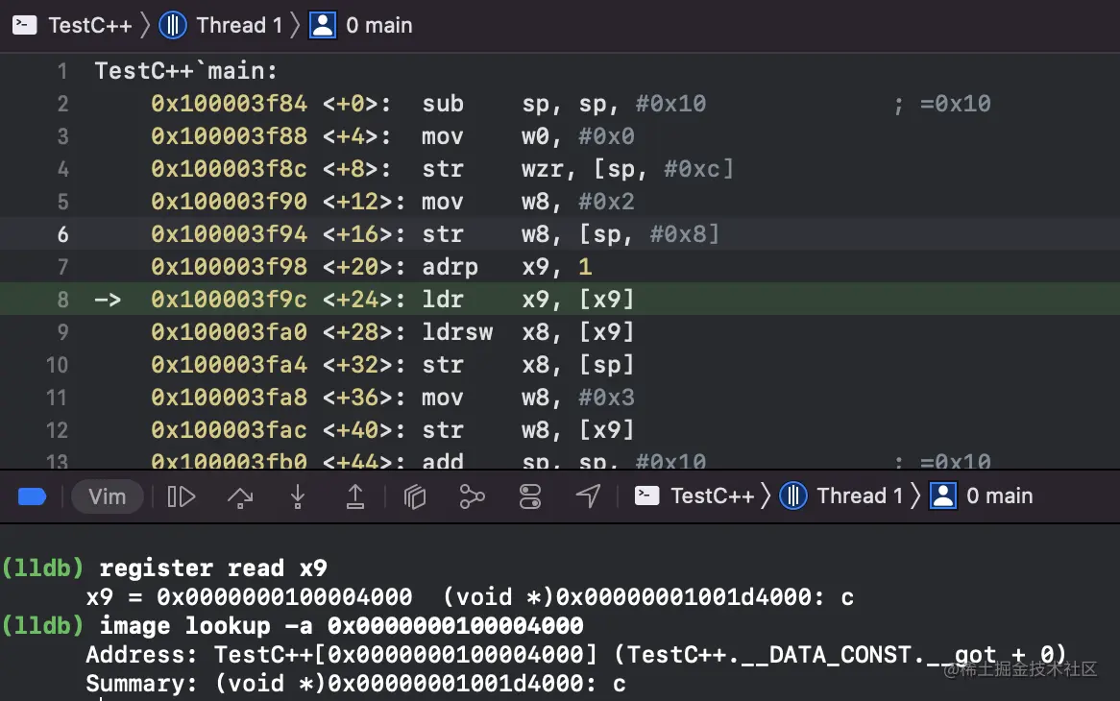
Task: Step out of the current function
Action: 355,496
